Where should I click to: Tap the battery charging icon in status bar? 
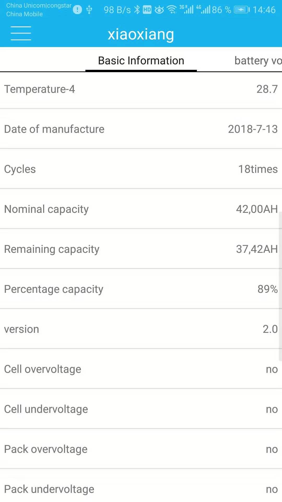click(x=242, y=10)
